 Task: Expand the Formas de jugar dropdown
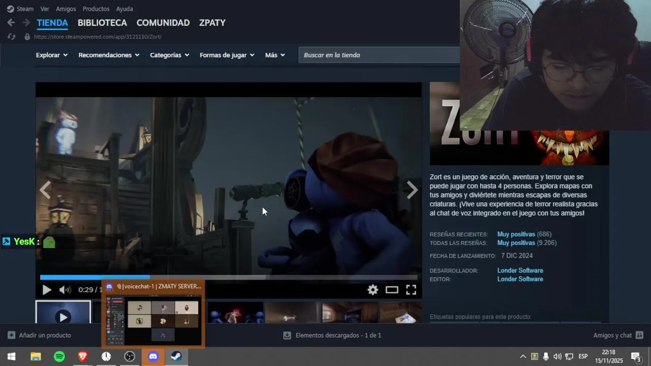point(227,55)
